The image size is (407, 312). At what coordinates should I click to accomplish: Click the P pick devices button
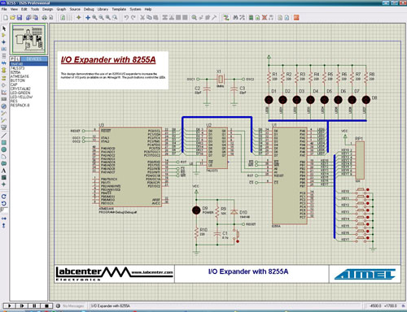pos(12,58)
